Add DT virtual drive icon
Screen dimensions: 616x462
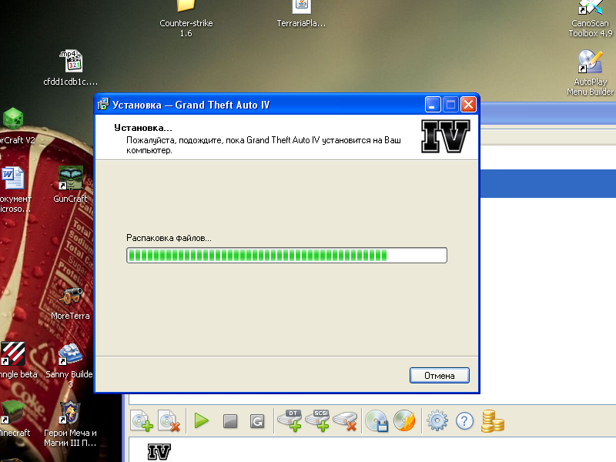(x=290, y=420)
